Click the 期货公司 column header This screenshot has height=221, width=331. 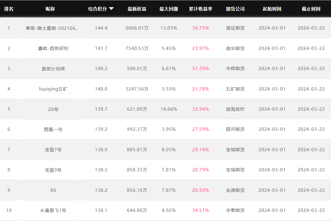pos(235,9)
